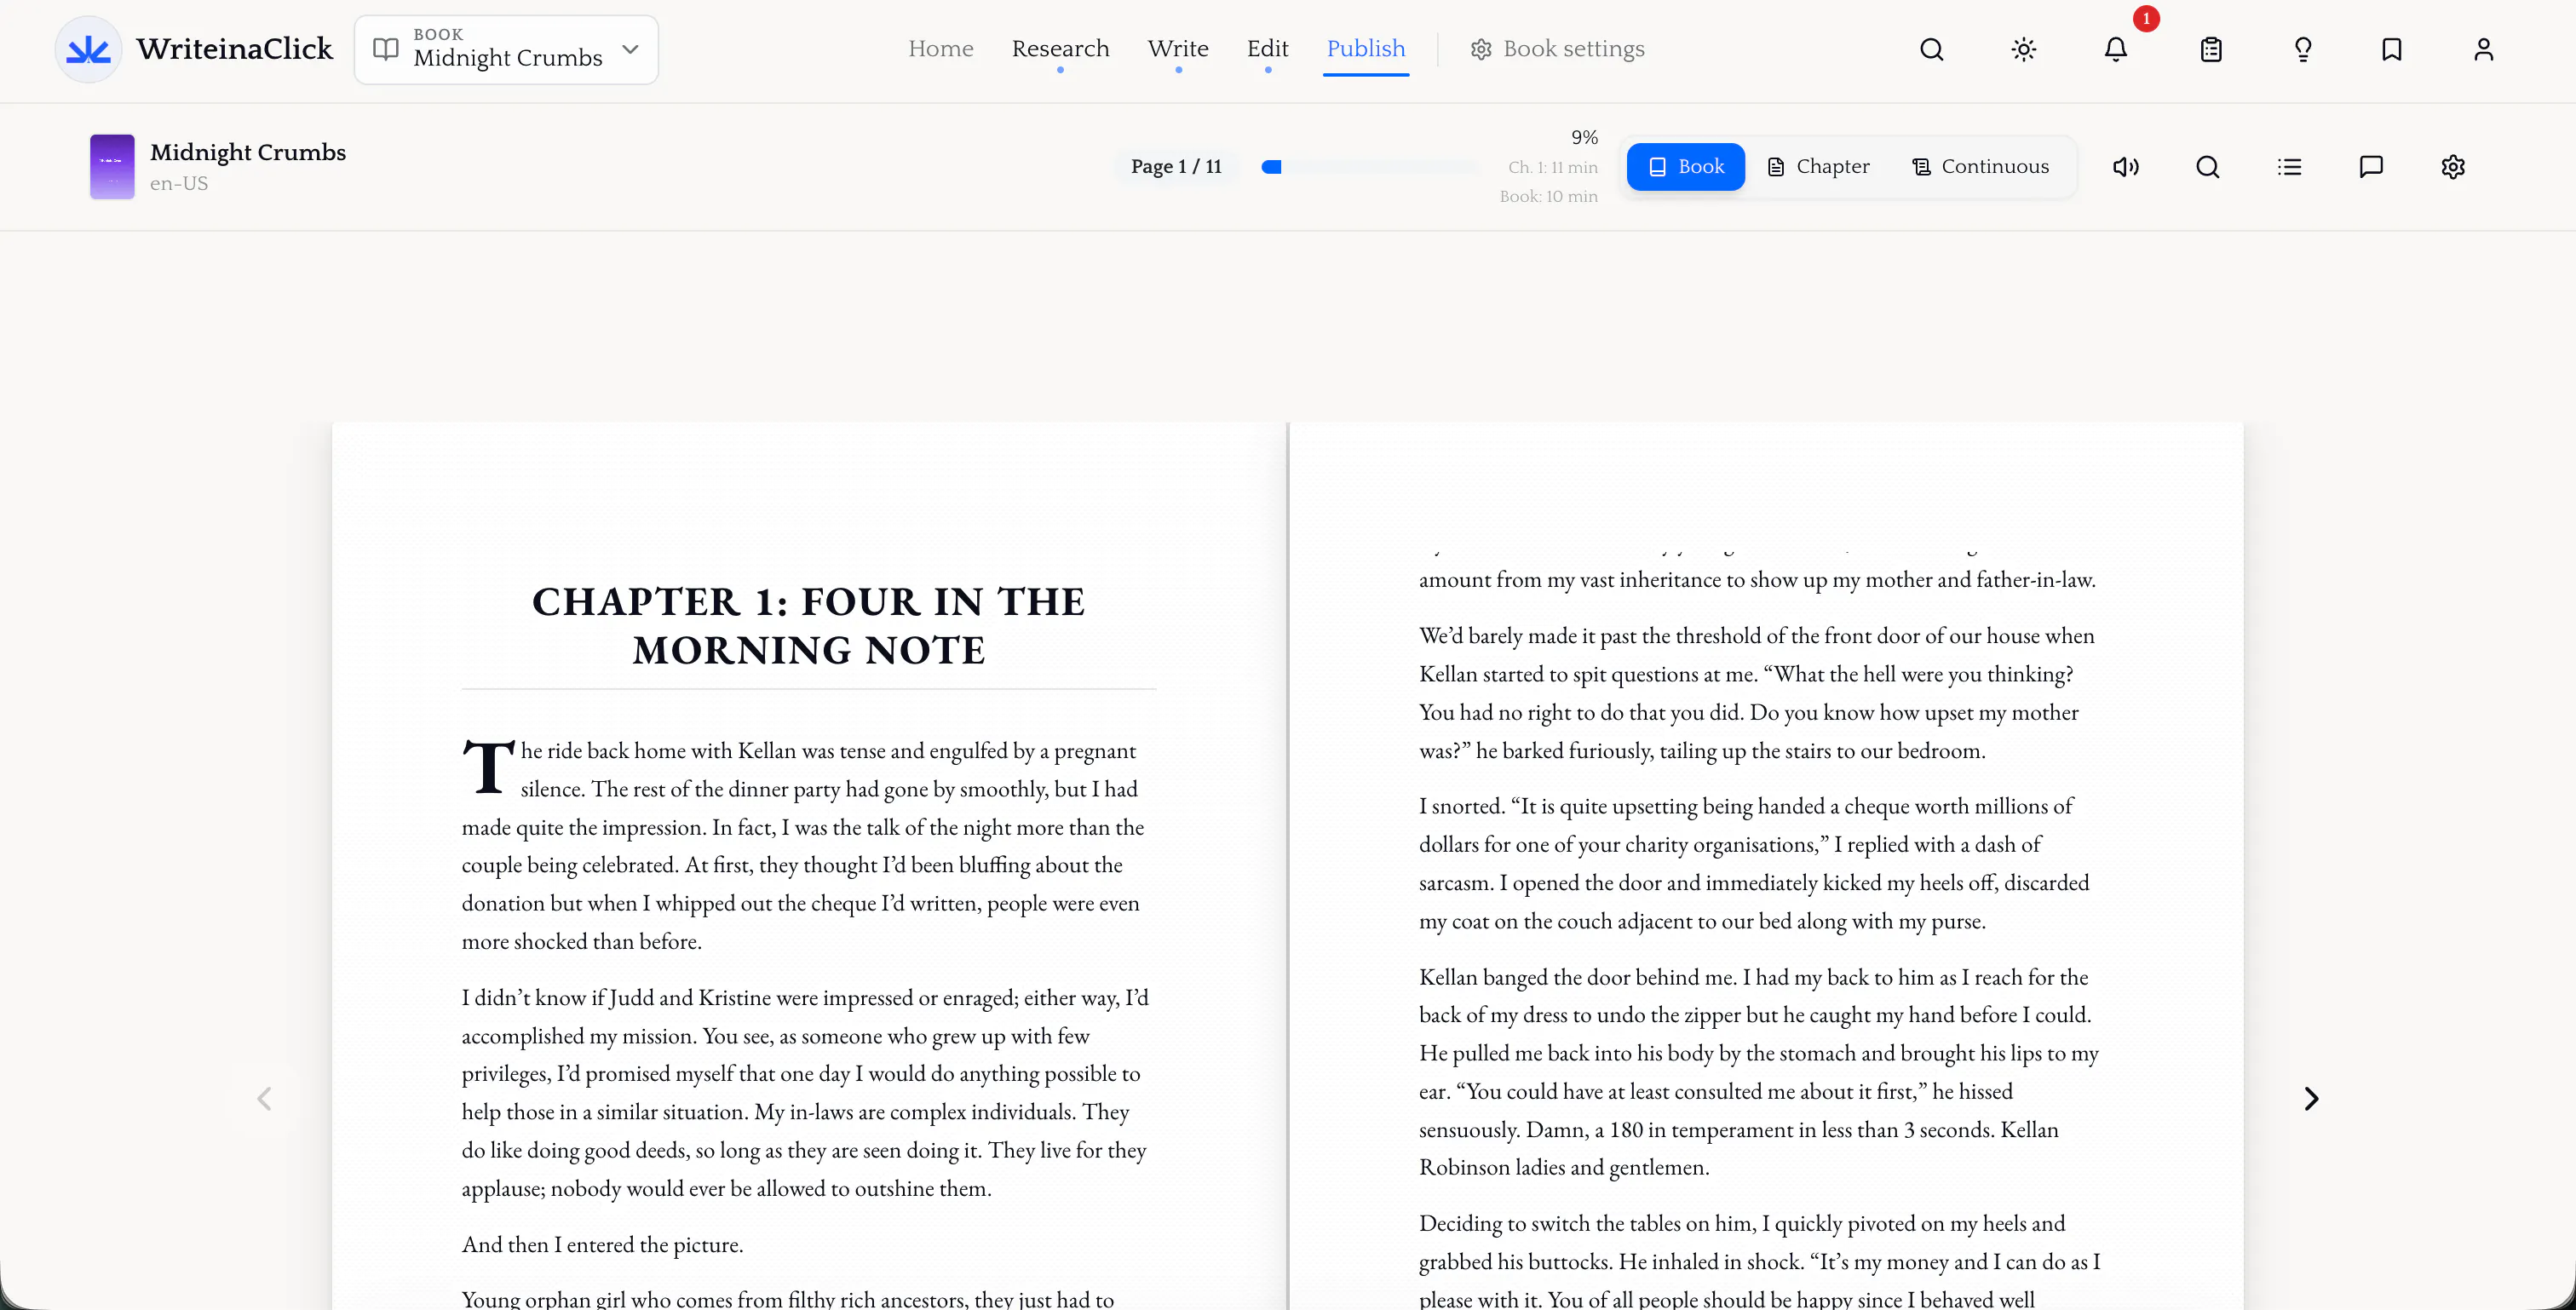Click the Midnight Crumbs title in the reader header
The image size is (2576, 1310).
point(248,152)
